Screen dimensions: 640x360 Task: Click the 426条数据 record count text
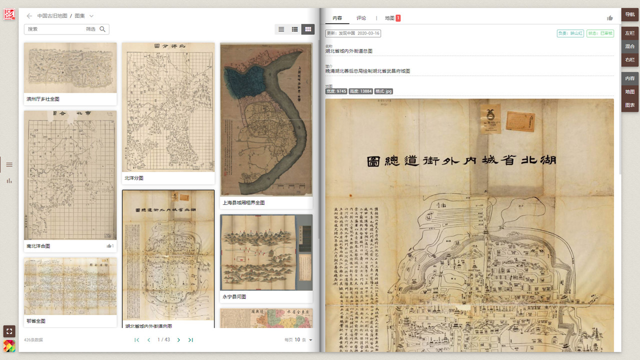(x=33, y=340)
